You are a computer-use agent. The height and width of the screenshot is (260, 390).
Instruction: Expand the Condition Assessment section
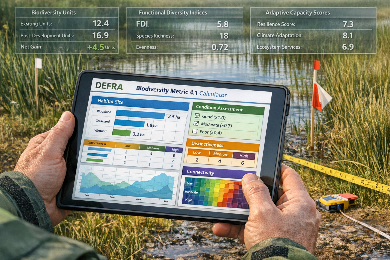point(220,108)
